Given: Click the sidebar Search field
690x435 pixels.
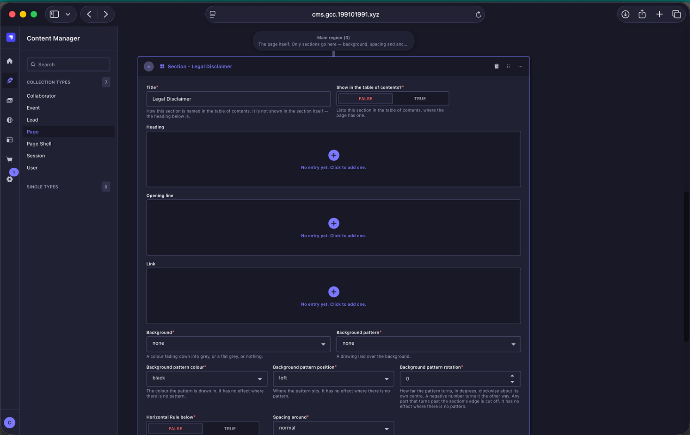Looking at the screenshot, I should (68, 64).
